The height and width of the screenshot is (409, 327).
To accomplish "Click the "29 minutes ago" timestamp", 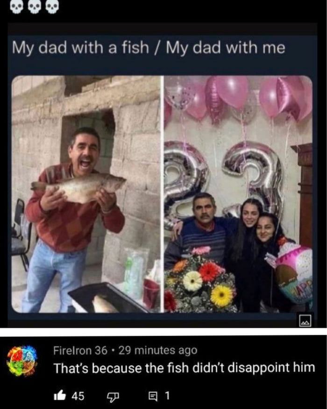I will coord(158,350).
